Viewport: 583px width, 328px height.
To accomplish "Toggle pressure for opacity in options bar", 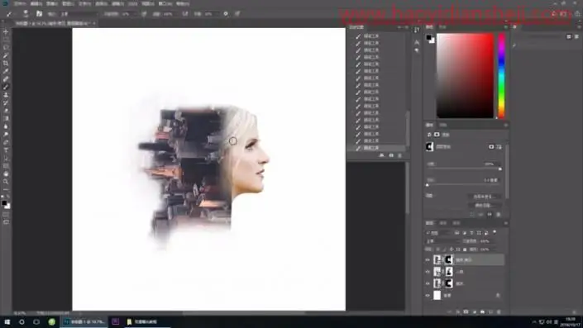I will (144, 14).
